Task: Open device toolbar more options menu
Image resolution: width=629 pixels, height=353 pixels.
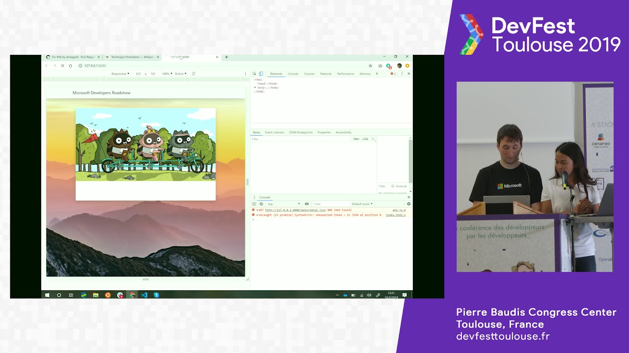Action: click(x=245, y=74)
